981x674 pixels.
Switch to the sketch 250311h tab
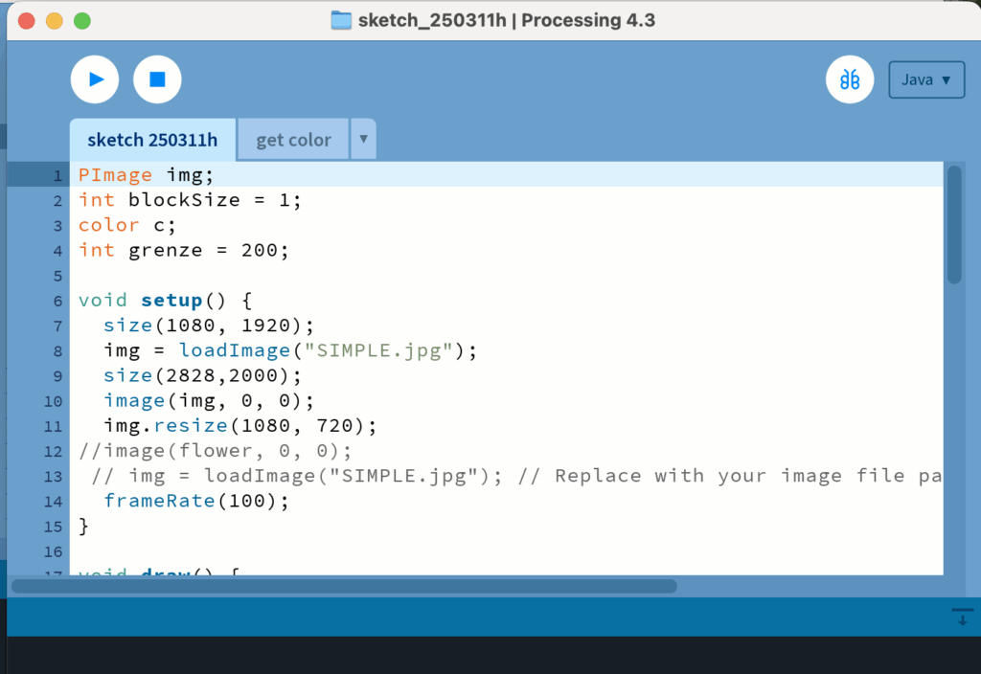tap(152, 140)
